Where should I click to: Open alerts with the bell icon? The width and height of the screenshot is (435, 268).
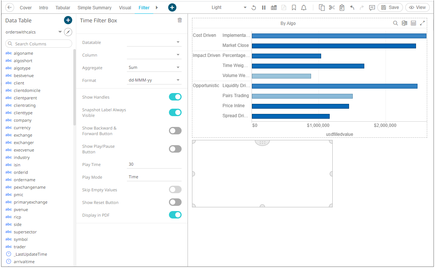tap(304, 7)
